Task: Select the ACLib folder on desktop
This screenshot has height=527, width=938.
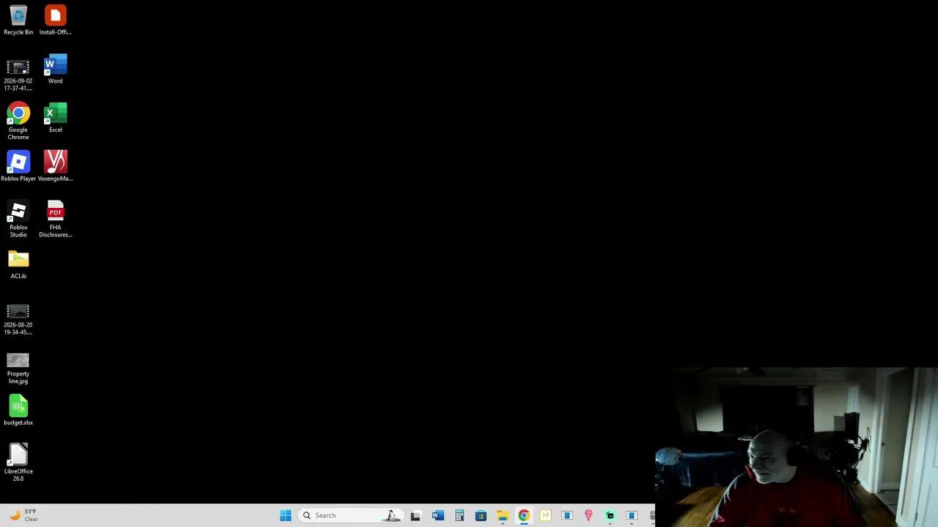Action: [18, 265]
